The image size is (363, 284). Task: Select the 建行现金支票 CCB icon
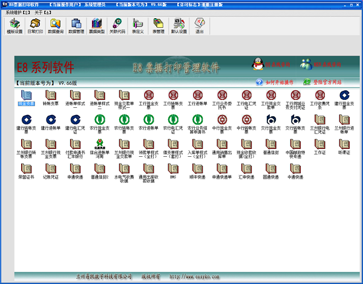pyautogui.click(x=344, y=99)
